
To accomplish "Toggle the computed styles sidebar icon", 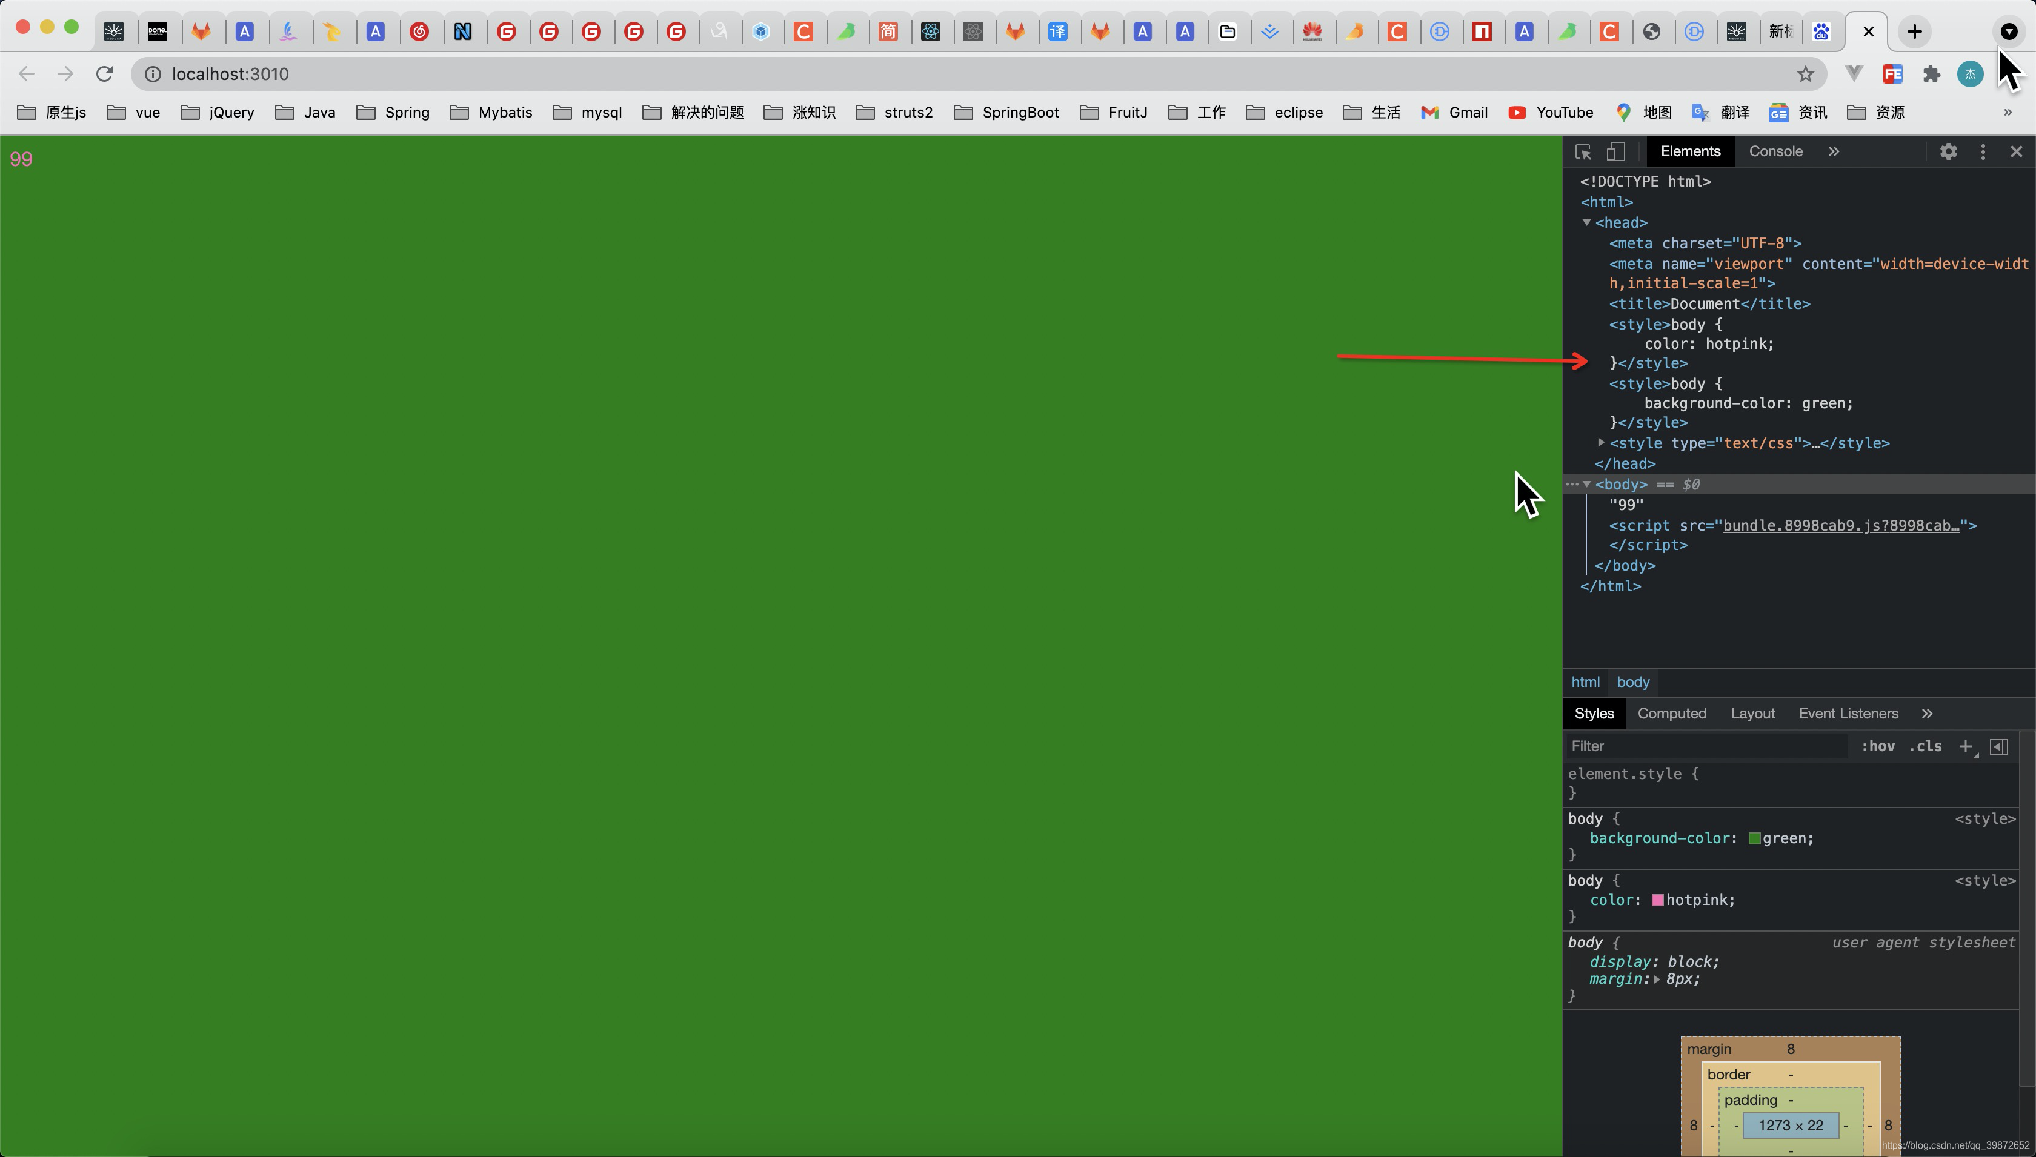I will click(1998, 746).
